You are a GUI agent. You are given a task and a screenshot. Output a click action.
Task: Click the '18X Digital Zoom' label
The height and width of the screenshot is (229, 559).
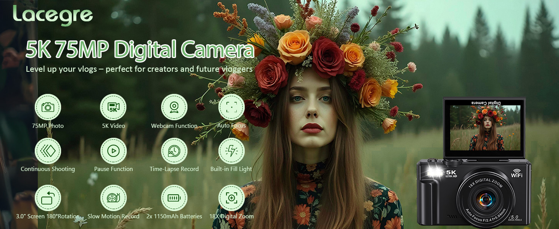tap(231, 216)
